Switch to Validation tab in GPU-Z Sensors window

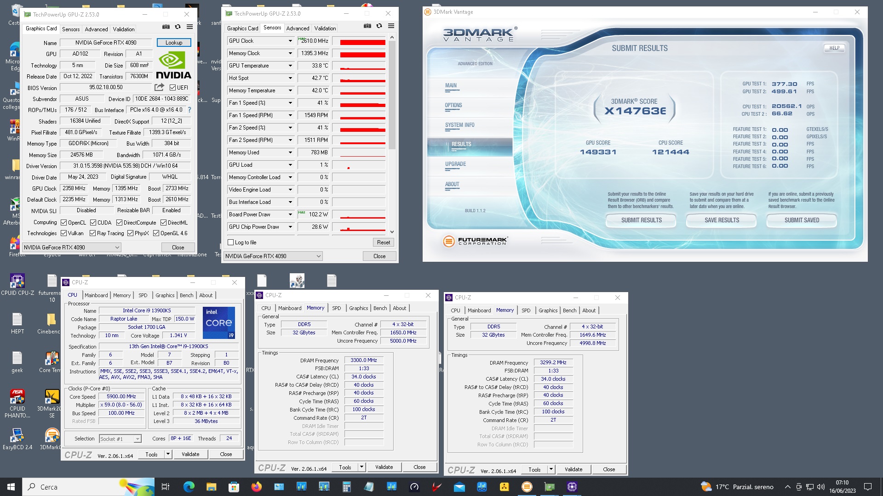tap(325, 28)
